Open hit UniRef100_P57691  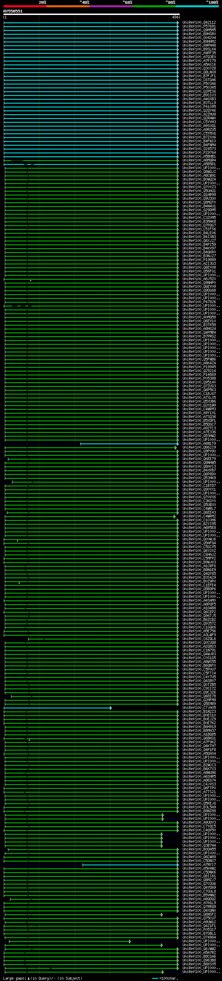click(x=199, y=26)
